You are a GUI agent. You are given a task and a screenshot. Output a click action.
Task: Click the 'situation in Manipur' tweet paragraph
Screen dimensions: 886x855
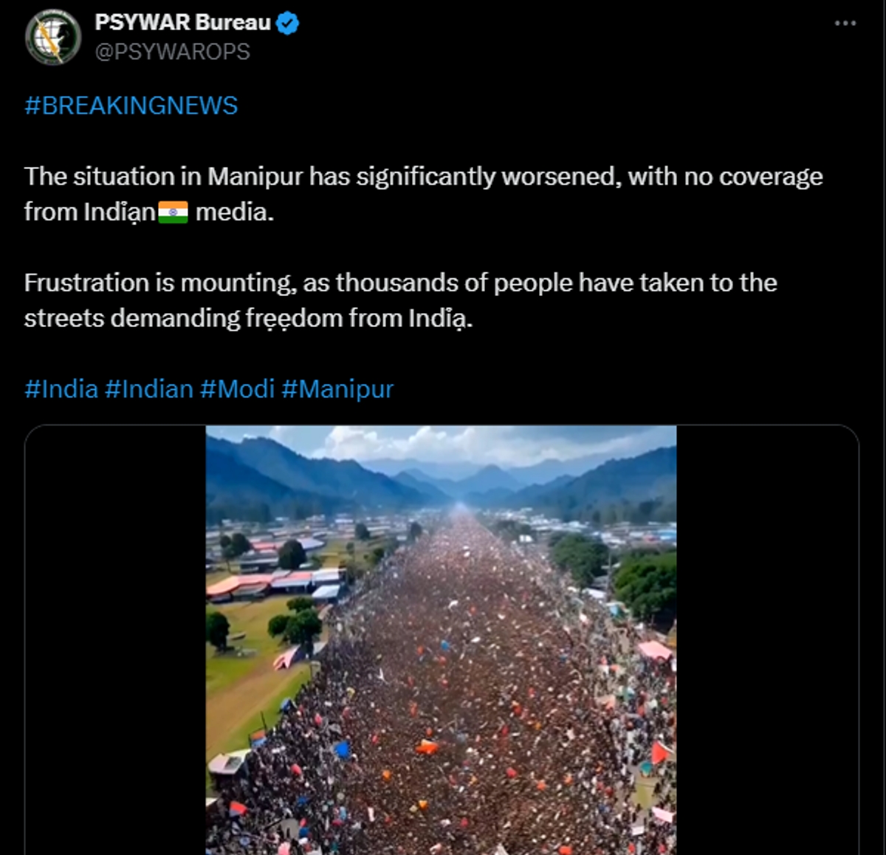pos(423,194)
